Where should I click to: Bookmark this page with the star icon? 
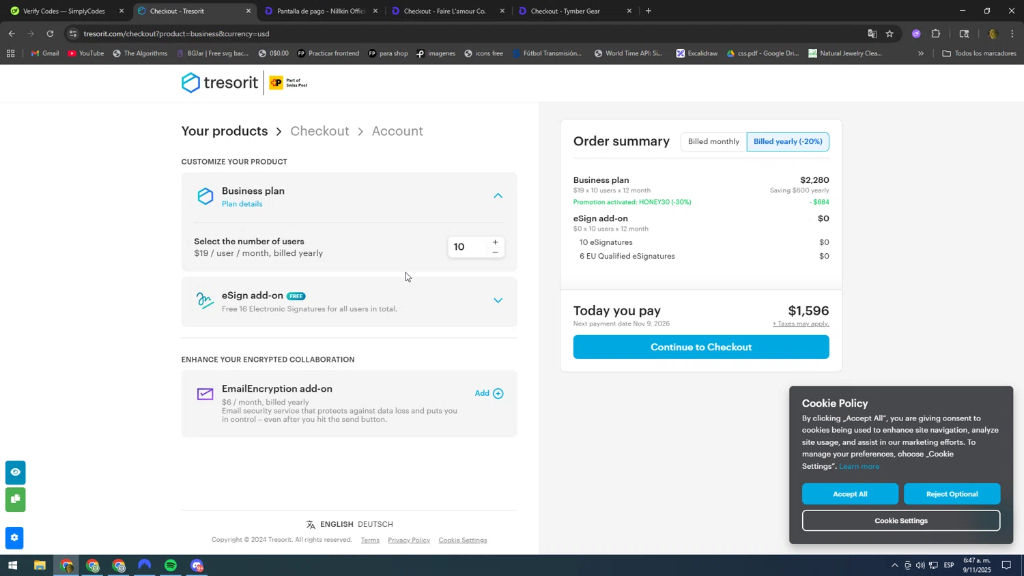coord(890,33)
